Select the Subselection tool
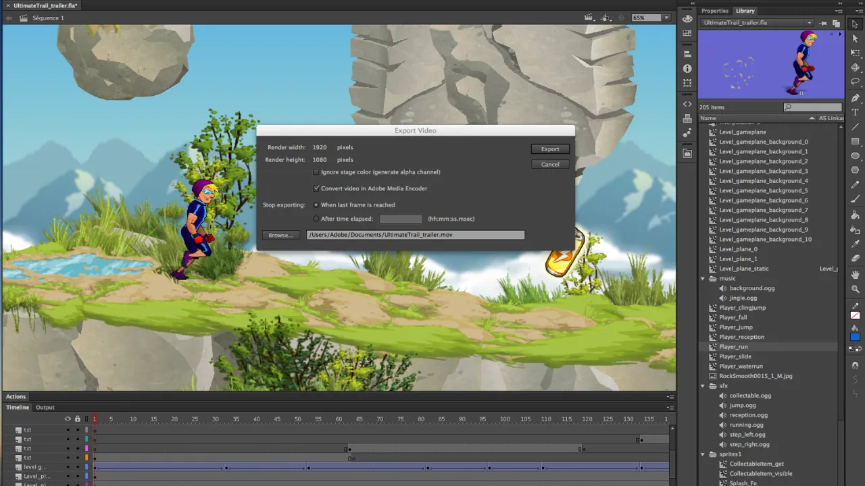The width and height of the screenshot is (865, 486). [x=855, y=38]
